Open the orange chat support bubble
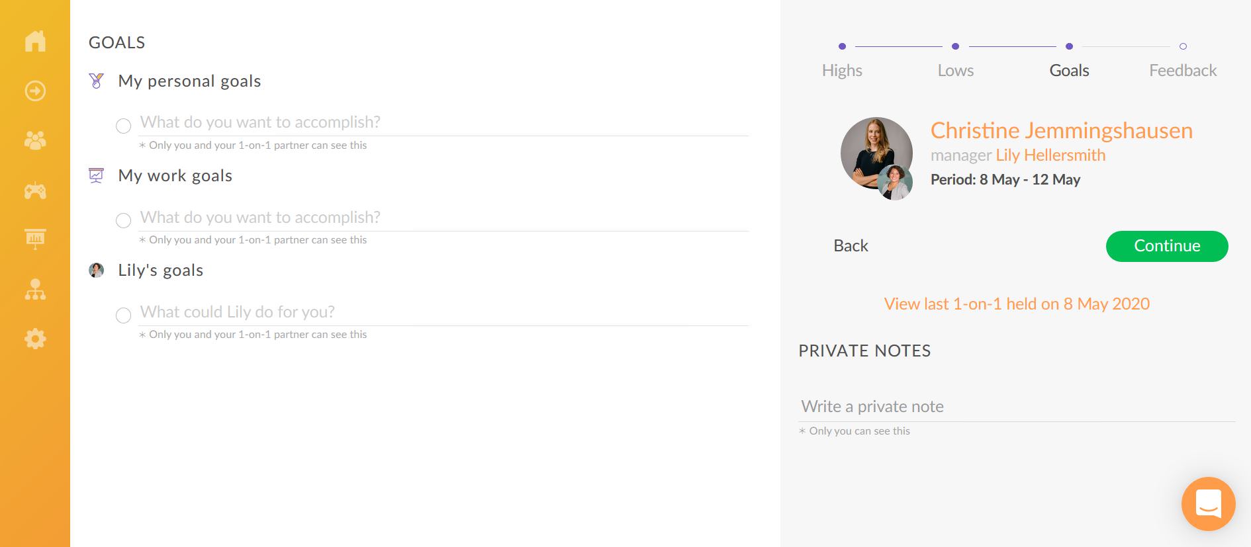The width and height of the screenshot is (1251, 547). coord(1208,504)
